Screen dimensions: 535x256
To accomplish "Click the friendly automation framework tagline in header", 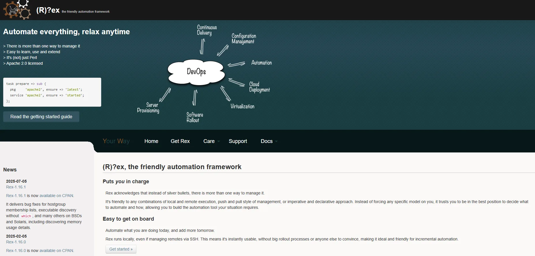I will [x=86, y=12].
